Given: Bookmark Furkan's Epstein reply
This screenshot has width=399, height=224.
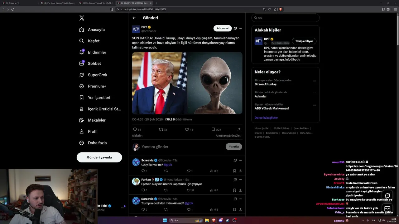Looking at the screenshot, I should point(234,190).
